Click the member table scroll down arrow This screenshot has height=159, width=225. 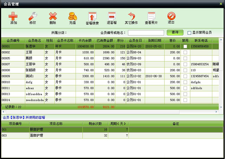coord(221,107)
